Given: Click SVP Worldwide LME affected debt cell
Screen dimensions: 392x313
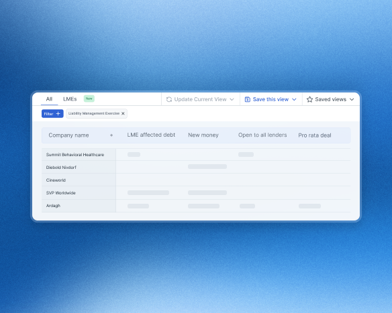Looking at the screenshot, I should 148,192.
